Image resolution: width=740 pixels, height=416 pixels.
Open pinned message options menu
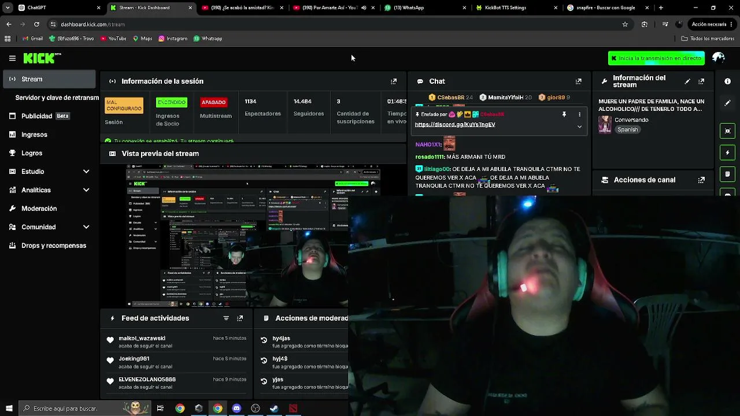(x=579, y=114)
